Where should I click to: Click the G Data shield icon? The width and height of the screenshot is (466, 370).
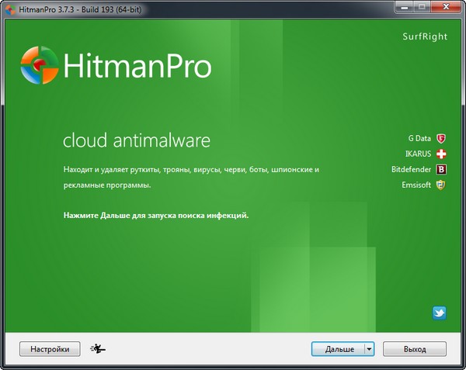(441, 139)
